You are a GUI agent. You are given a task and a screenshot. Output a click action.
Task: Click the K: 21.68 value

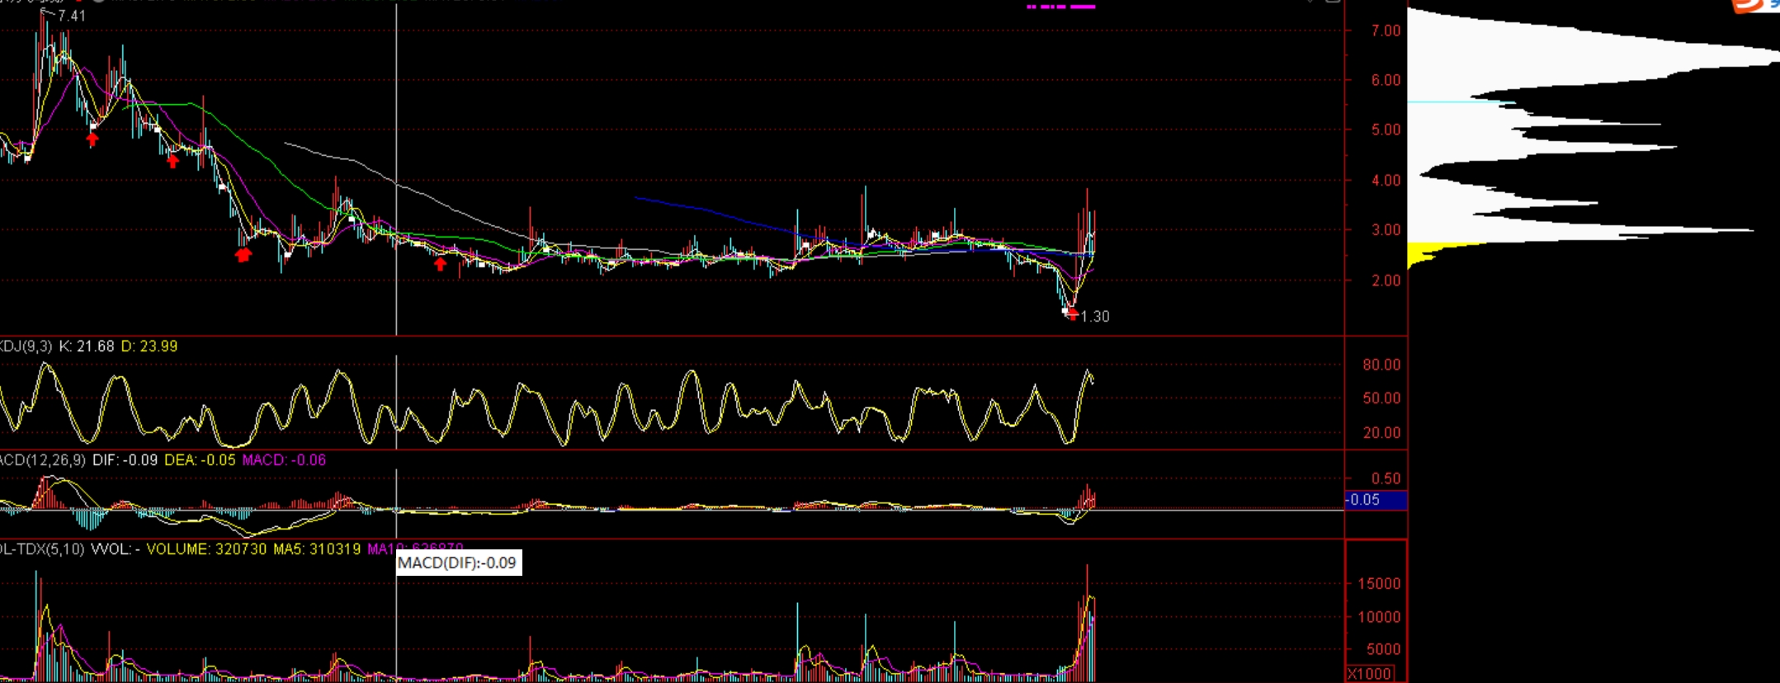87,346
